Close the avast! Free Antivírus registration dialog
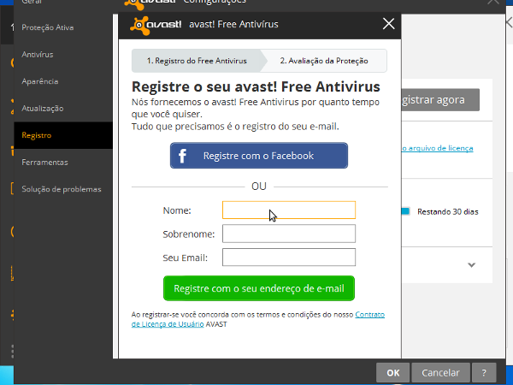 click(388, 24)
